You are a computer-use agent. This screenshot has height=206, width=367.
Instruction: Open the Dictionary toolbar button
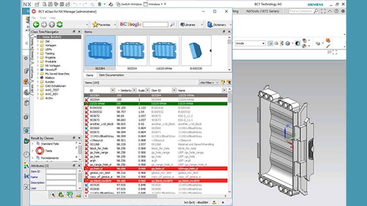217,24
